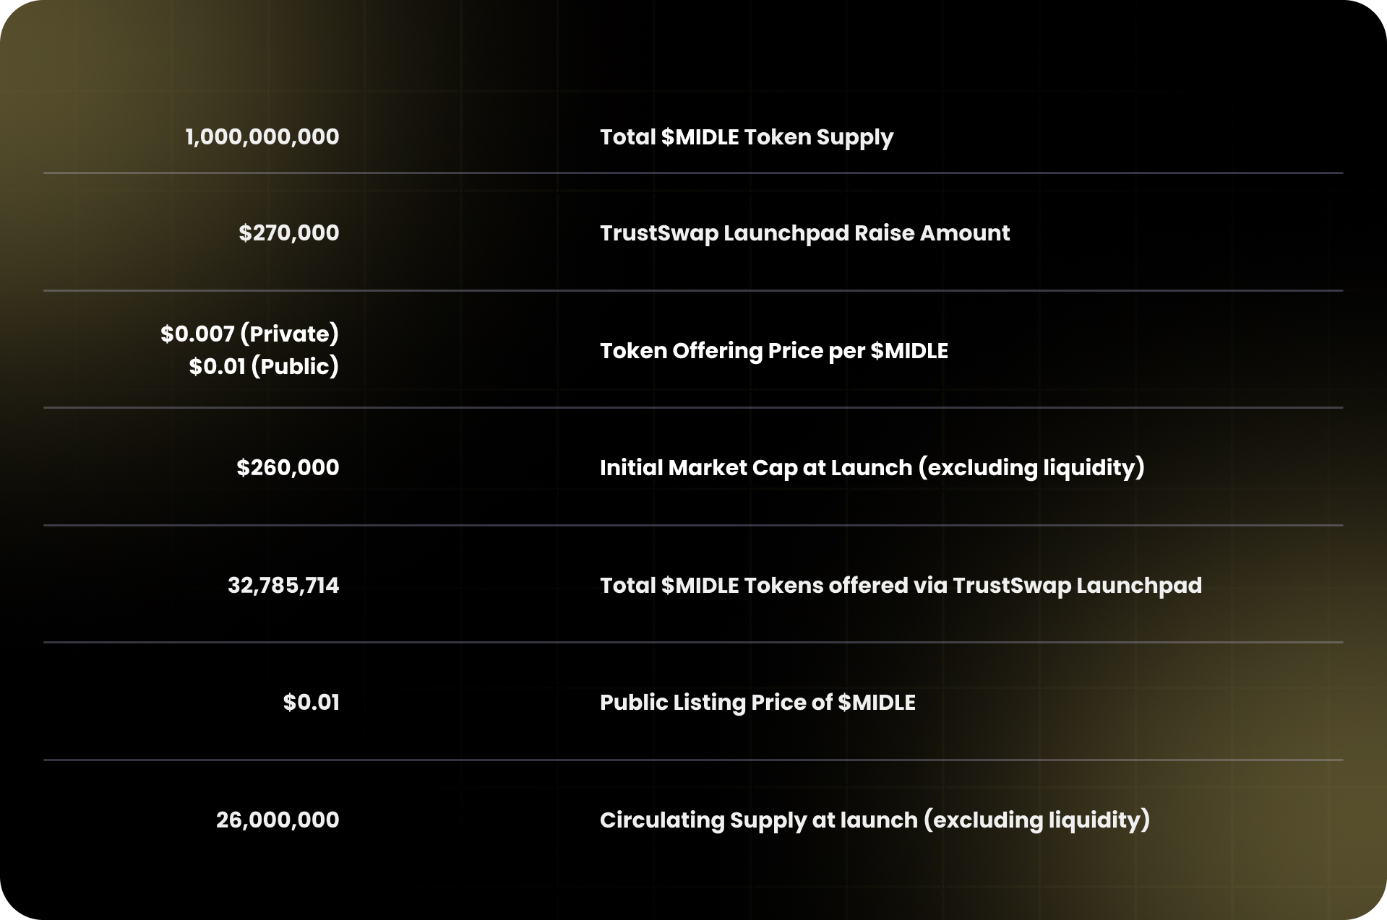Select TrustSwap Launchpad Raise Amount text

pyautogui.click(x=804, y=233)
